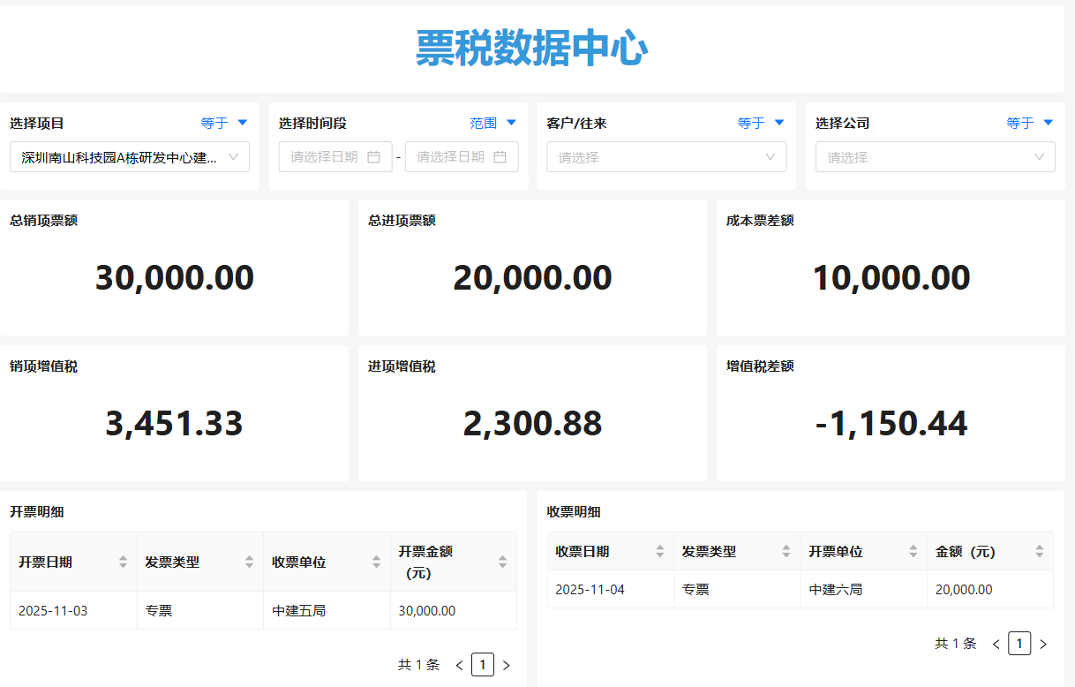Screen dimensions: 1075x687
Task: Click next page arrow under 收票明细
Action: coord(1043,644)
